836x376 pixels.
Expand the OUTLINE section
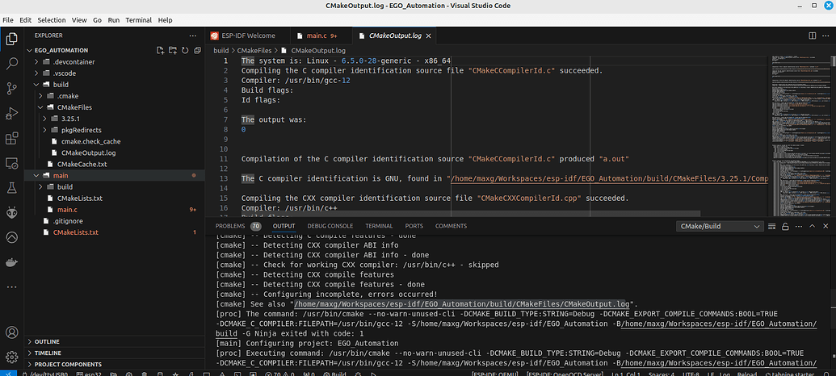(47, 341)
